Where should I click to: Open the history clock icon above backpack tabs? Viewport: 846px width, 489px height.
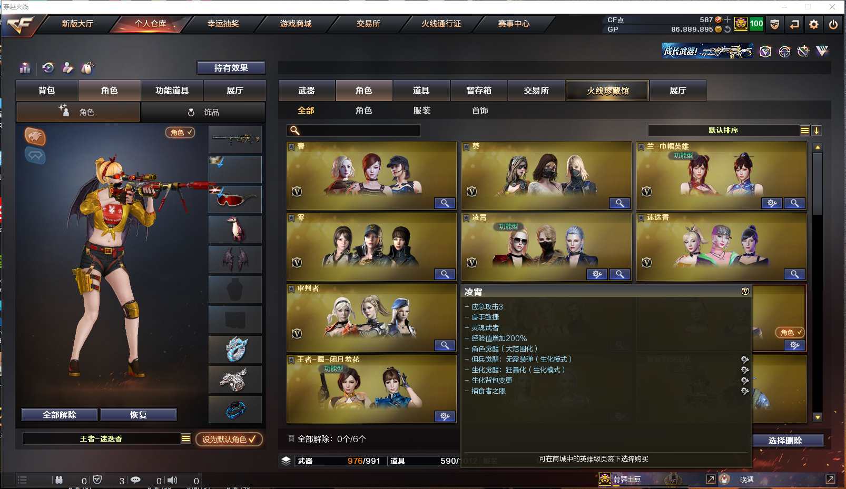coord(48,68)
